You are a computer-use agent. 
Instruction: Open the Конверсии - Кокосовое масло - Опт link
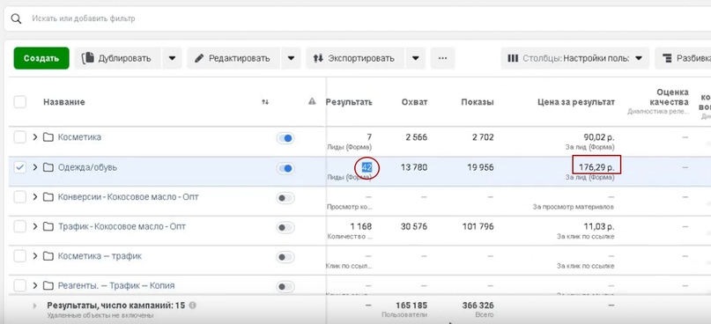(128, 197)
